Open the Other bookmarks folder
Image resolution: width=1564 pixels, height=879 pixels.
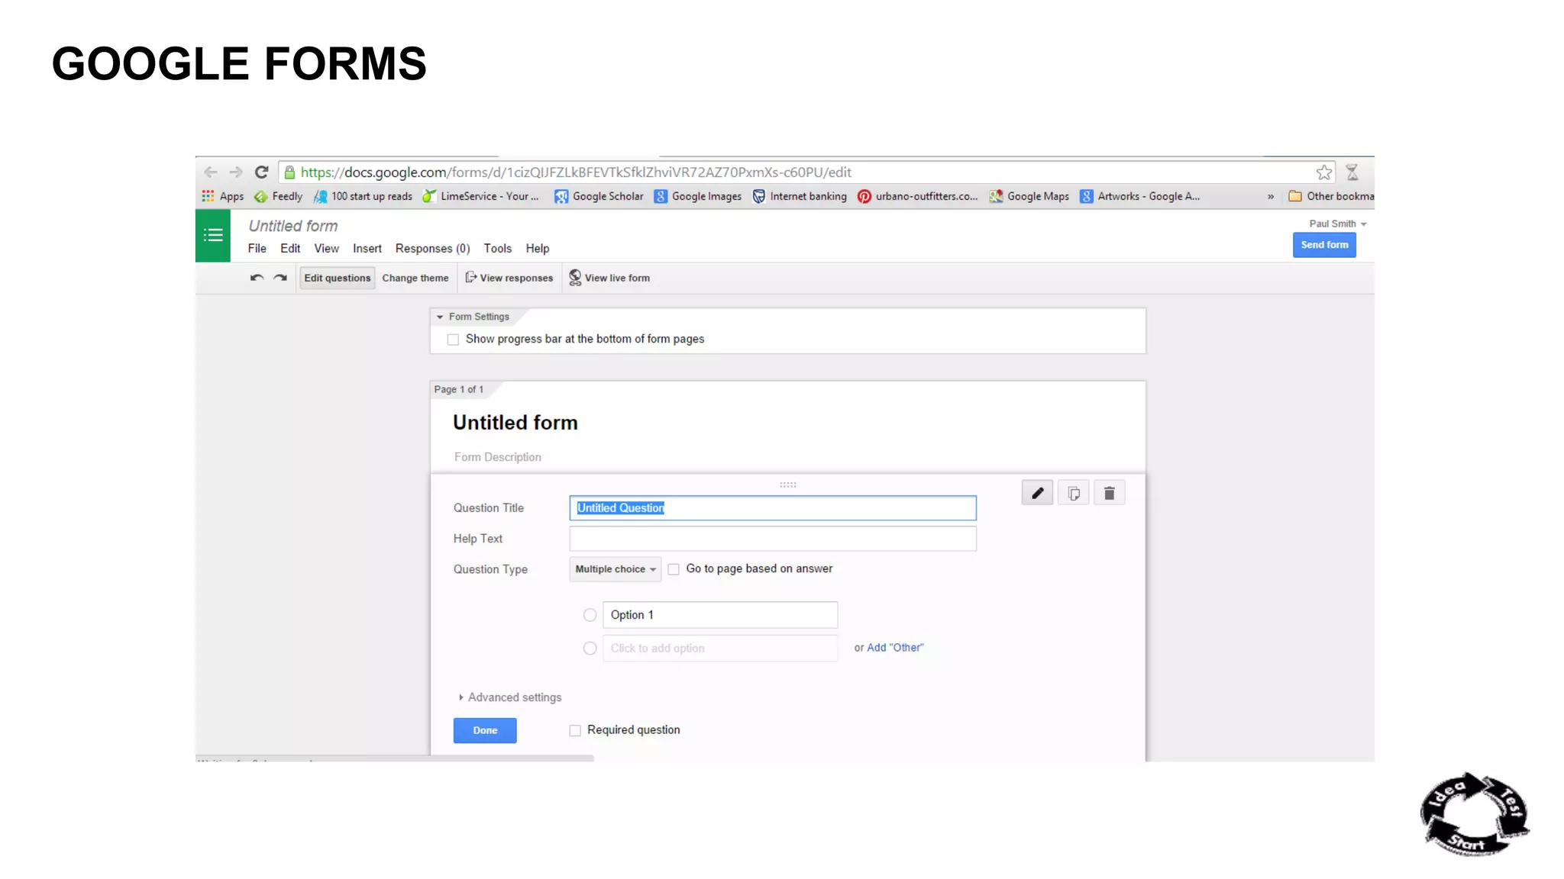tap(1331, 196)
